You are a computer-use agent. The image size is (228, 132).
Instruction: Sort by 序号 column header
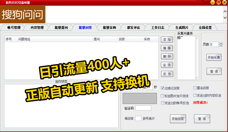pos(11,39)
